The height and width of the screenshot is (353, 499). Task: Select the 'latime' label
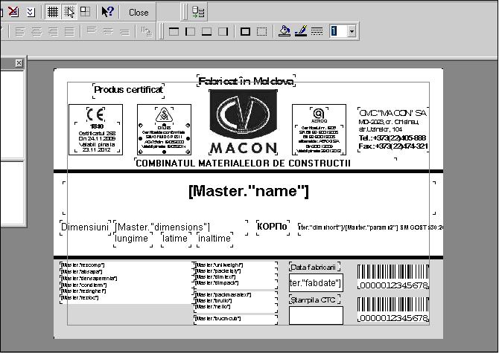click(175, 239)
